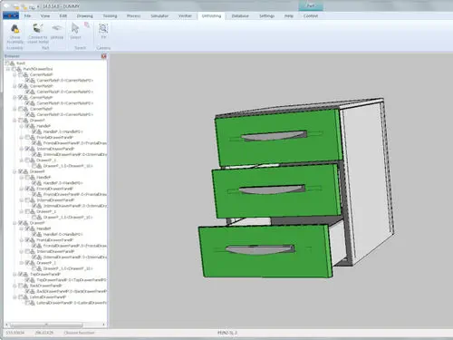Open the Settings tab
The width and height of the screenshot is (453, 340).
(x=266, y=16)
